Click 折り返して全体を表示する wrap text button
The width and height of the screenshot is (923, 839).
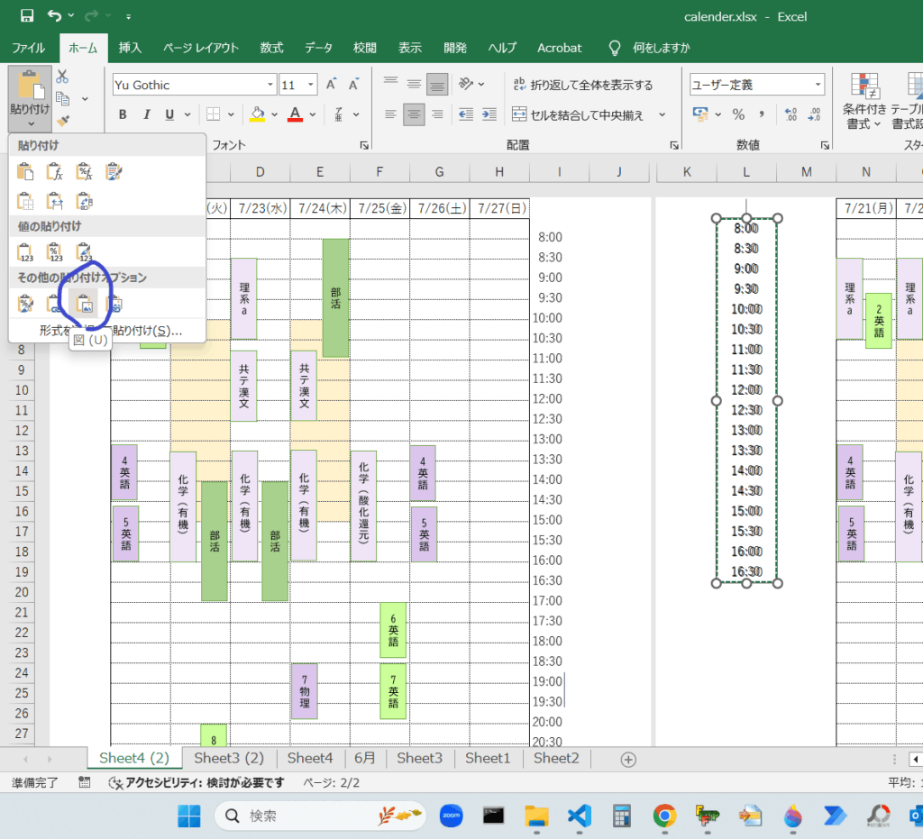click(x=582, y=86)
